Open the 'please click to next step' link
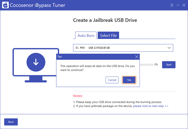This screenshot has height=129, width=188. 151,106
